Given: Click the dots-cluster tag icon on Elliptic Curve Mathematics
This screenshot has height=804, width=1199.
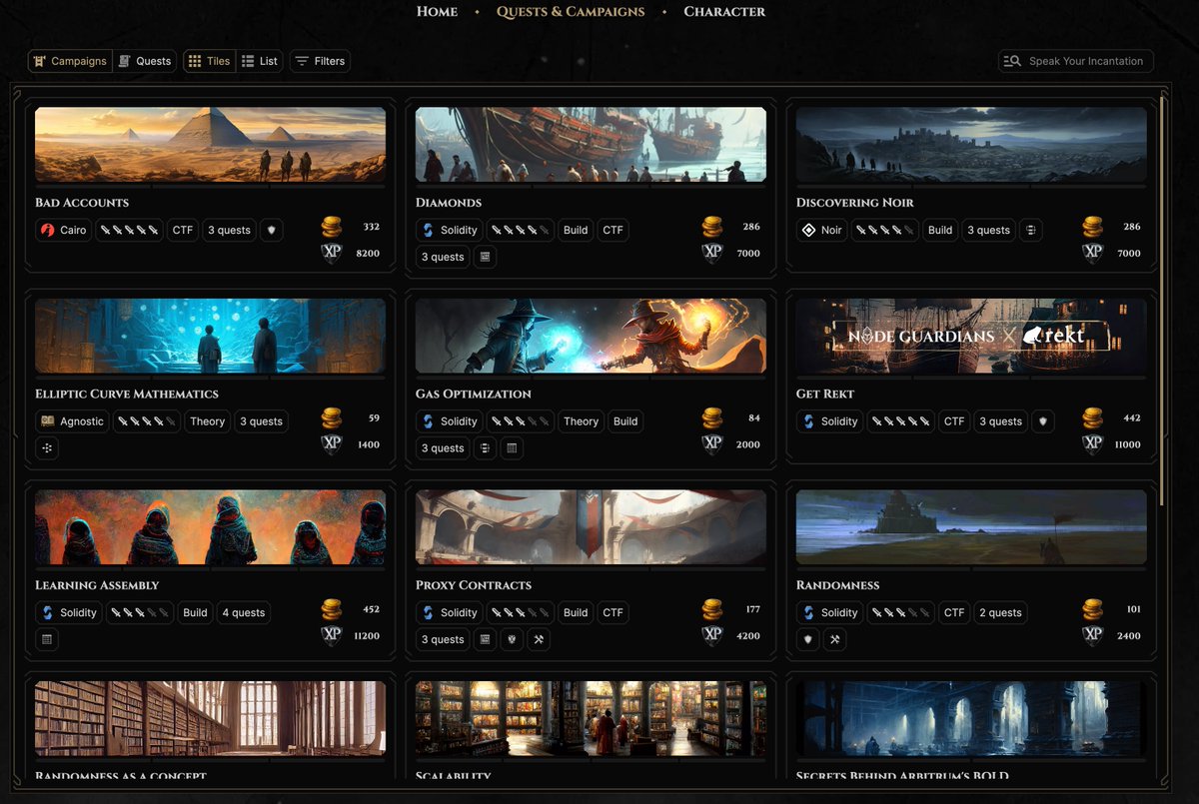Looking at the screenshot, I should coord(47,448).
